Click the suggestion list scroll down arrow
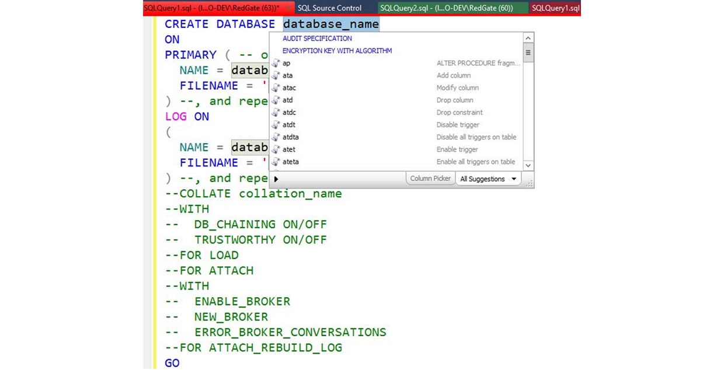724x370 pixels. [528, 165]
